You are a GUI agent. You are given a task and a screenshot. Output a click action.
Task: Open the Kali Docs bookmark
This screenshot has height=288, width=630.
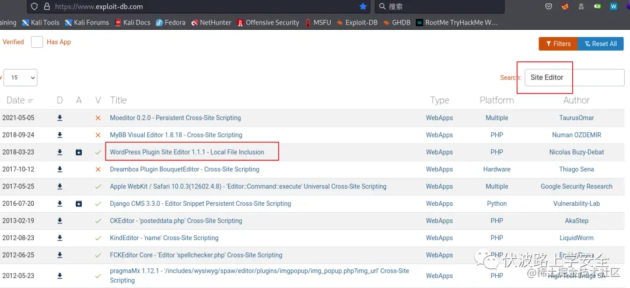pyautogui.click(x=132, y=23)
